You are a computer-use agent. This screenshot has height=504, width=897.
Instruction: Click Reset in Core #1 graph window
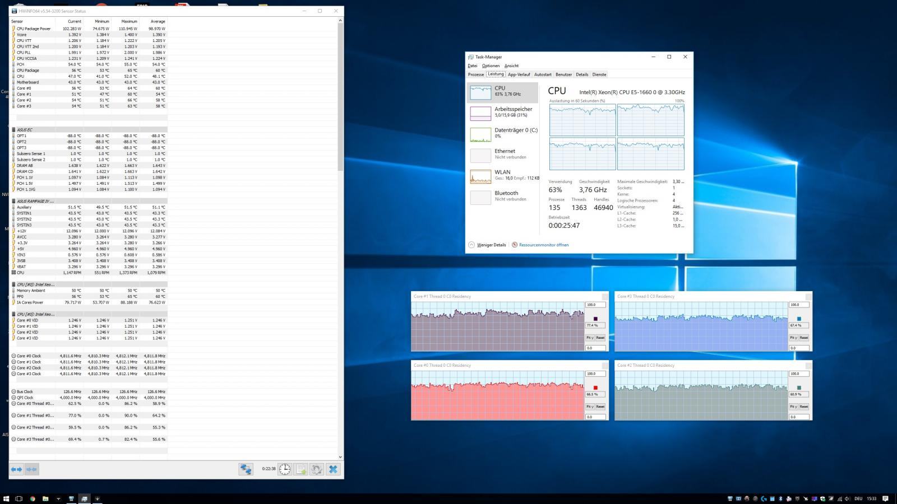tap(600, 338)
